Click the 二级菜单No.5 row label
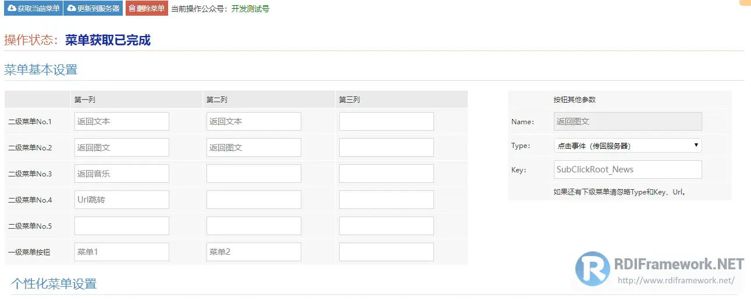 tap(30, 226)
